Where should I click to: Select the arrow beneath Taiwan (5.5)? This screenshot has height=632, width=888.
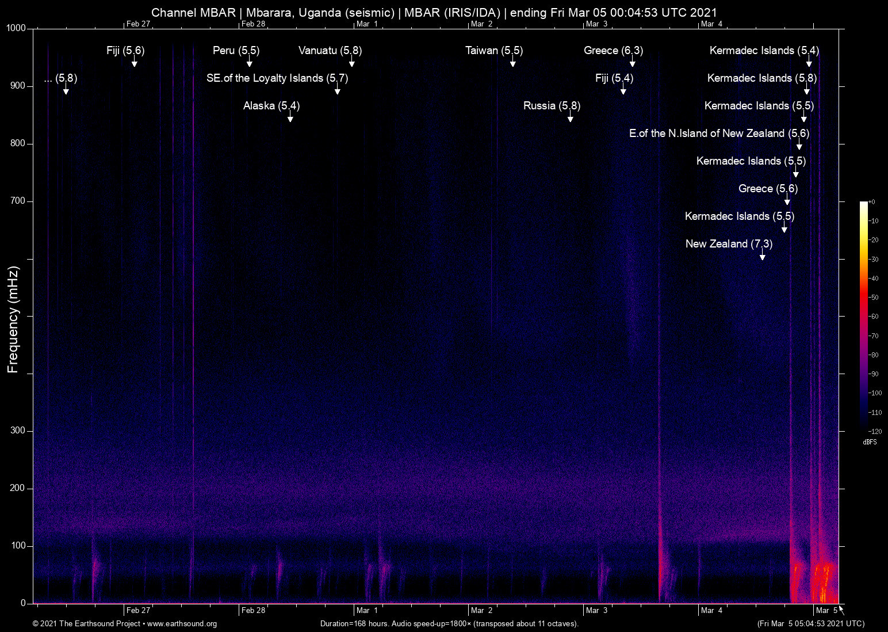point(512,63)
